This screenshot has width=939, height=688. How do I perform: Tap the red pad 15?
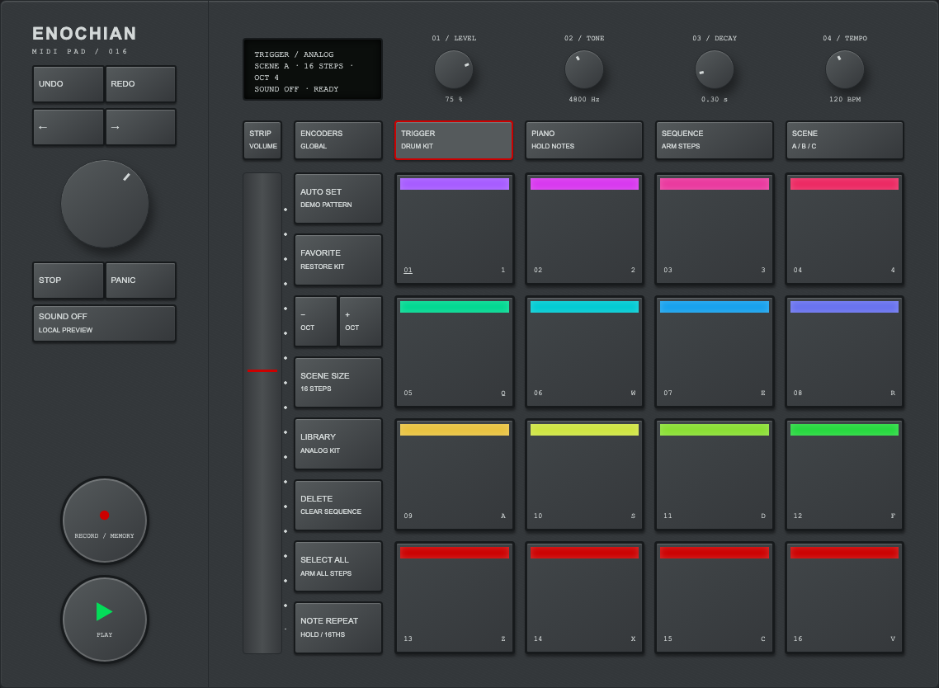[715, 597]
